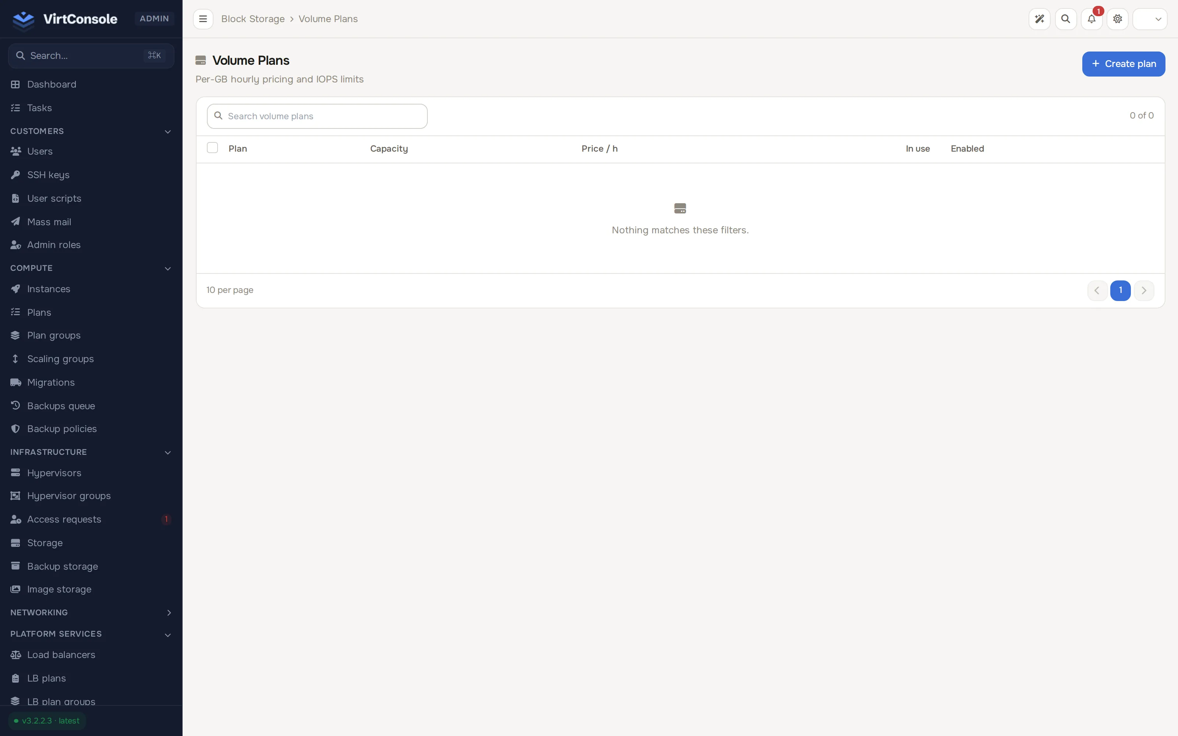Go to SSH keys page
The width and height of the screenshot is (1178, 736).
91,175
